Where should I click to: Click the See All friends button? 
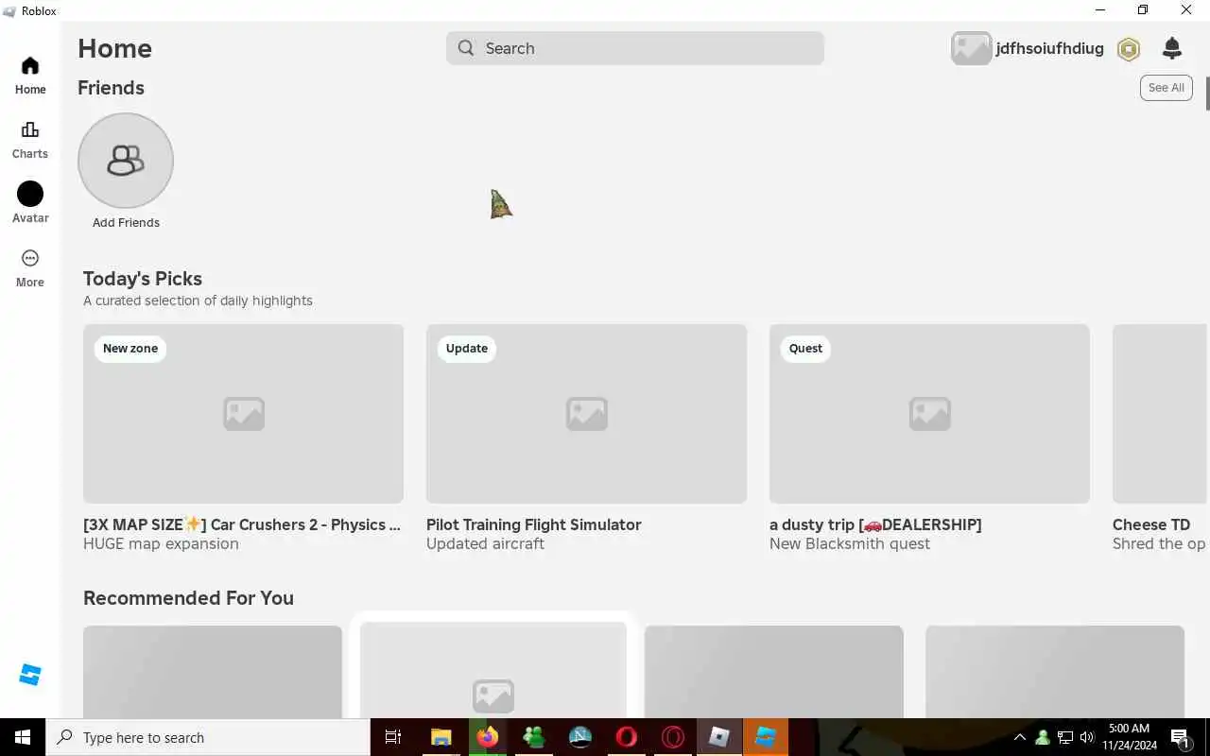pyautogui.click(x=1166, y=88)
